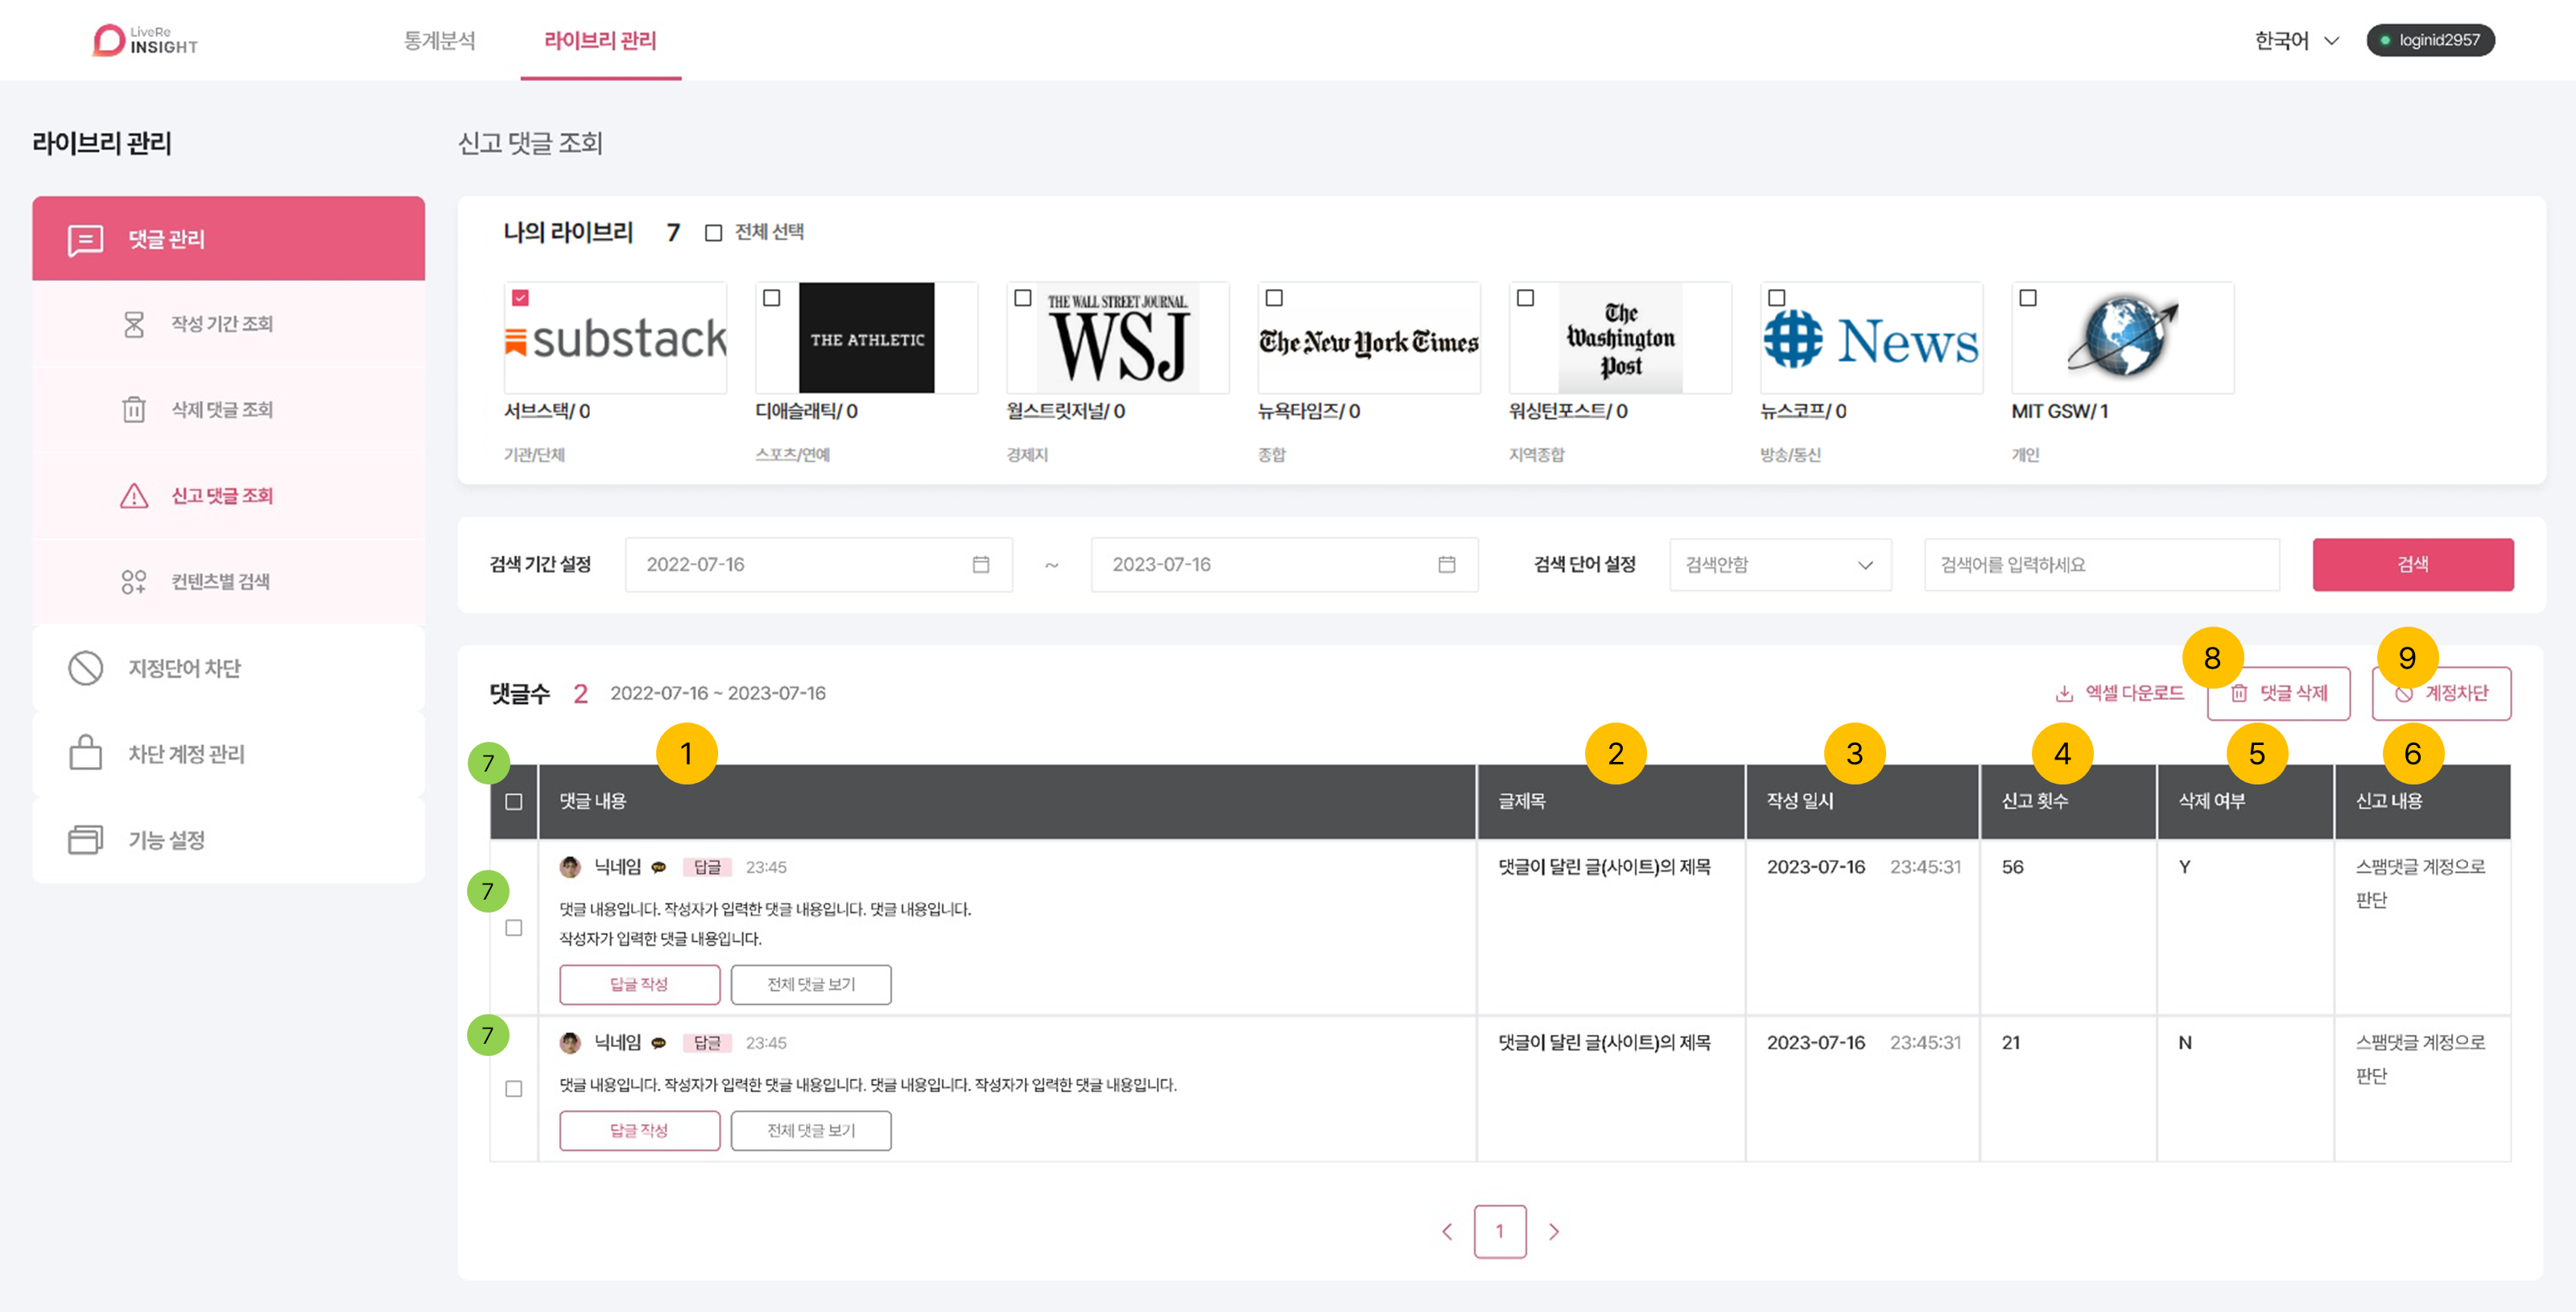The width and height of the screenshot is (2576, 1312).
Task: Switch to 통계분석 tab
Action: pyautogui.click(x=439, y=41)
